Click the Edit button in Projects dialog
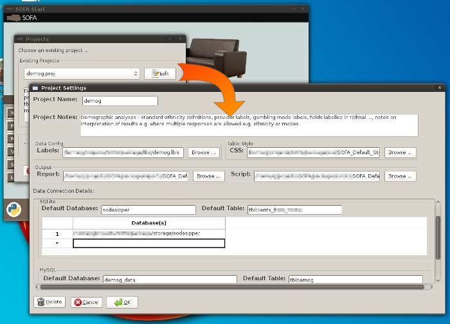This screenshot has height=324, width=450. (x=160, y=74)
